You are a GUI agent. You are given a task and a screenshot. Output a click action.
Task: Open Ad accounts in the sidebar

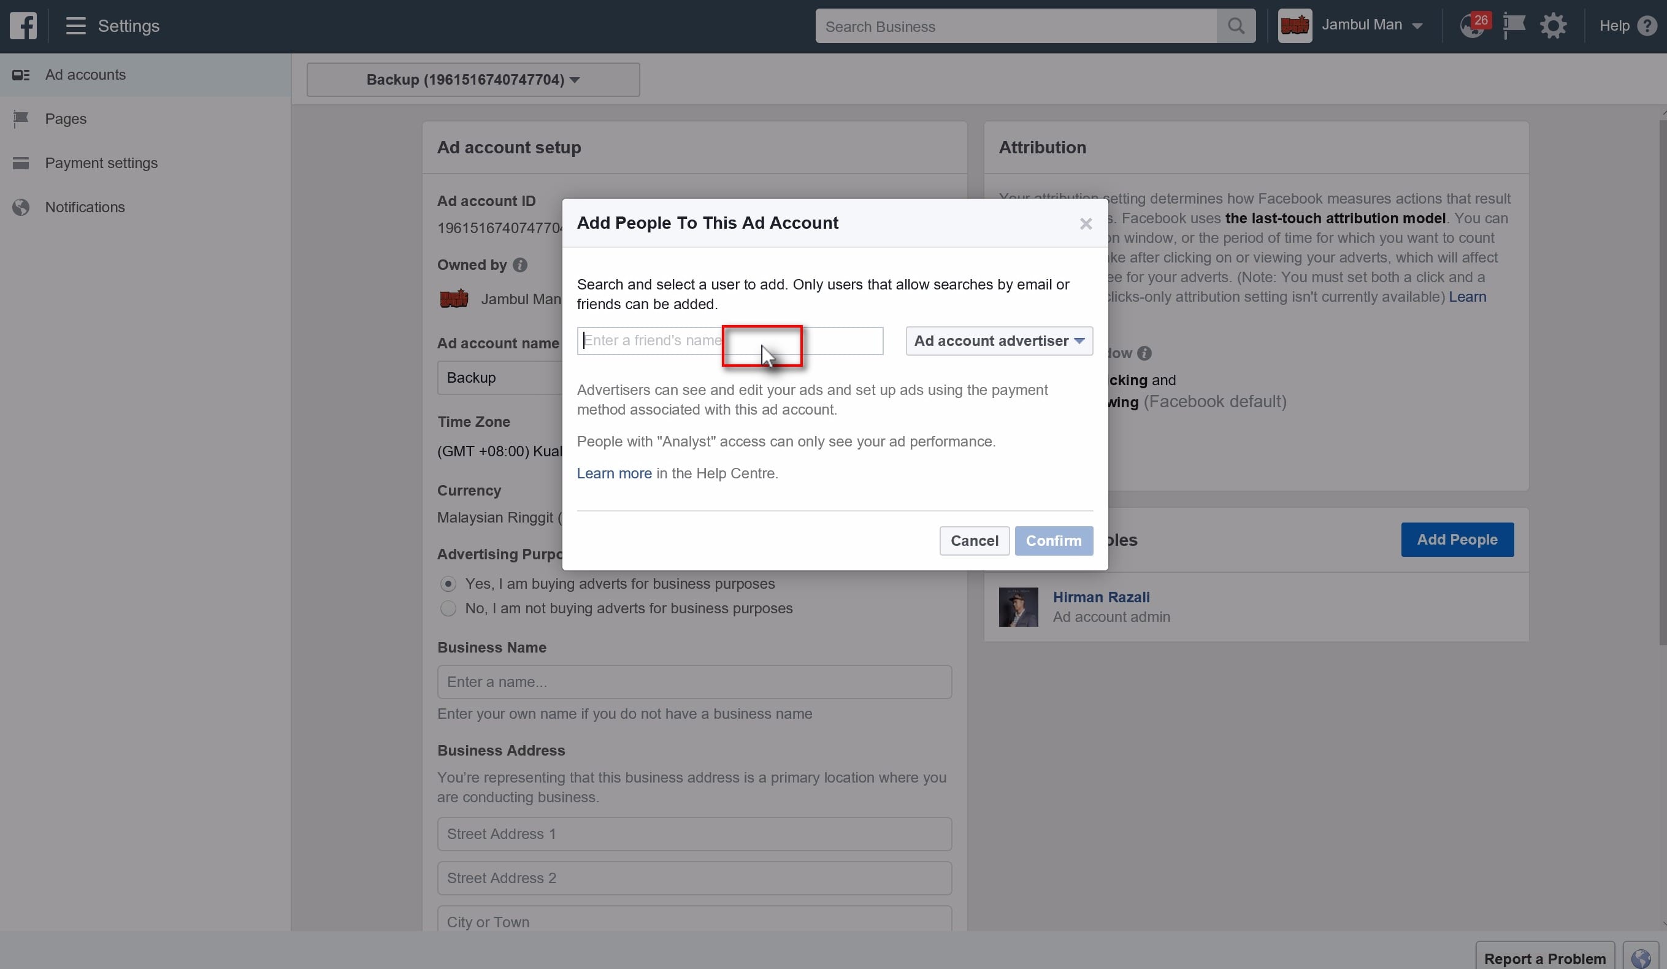pos(145,75)
